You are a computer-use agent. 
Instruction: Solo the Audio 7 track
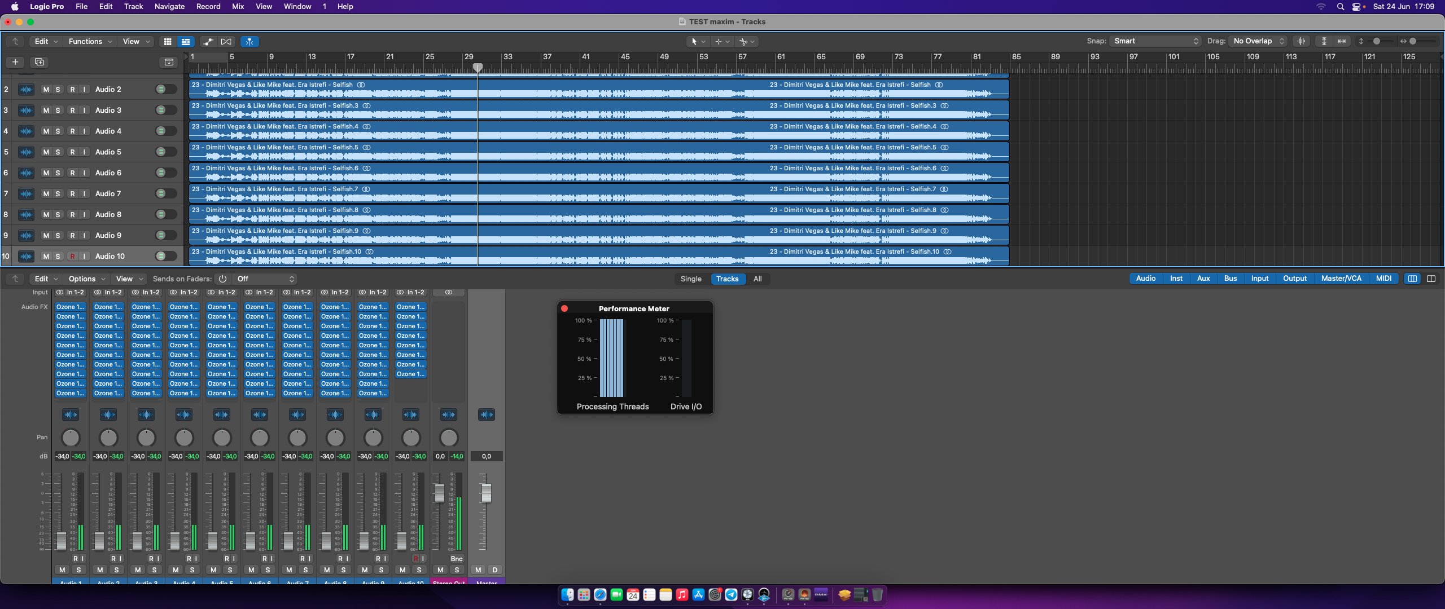58,194
